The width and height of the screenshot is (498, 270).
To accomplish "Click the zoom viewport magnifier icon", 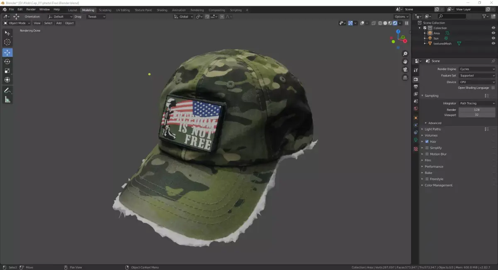I will point(405,54).
